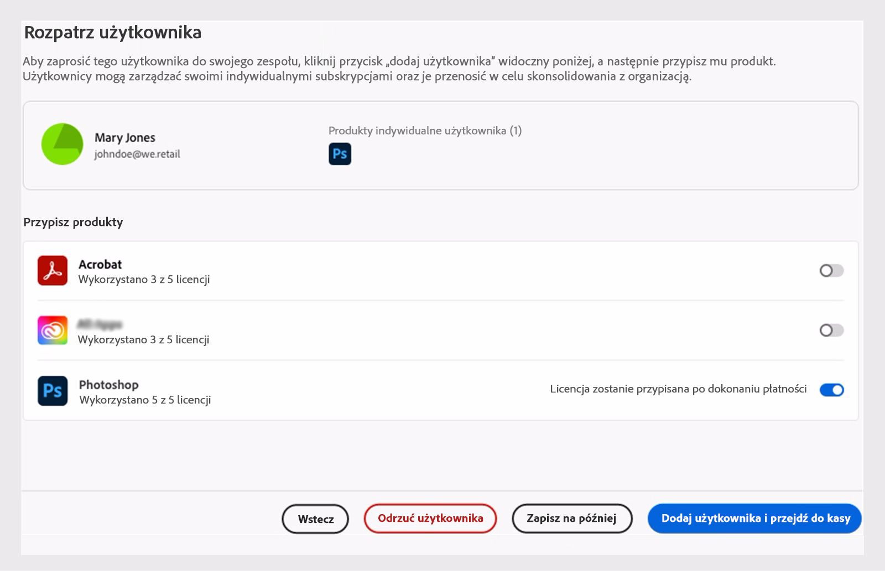The width and height of the screenshot is (885, 571).
Task: Click Licencja zostanie przypisana po dokonaniu płatności text
Action: (x=678, y=389)
